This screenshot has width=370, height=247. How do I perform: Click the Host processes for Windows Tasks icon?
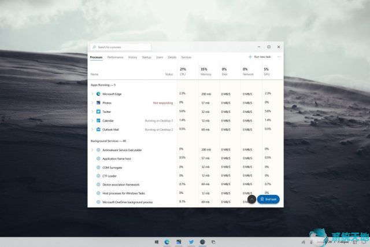(x=98, y=193)
